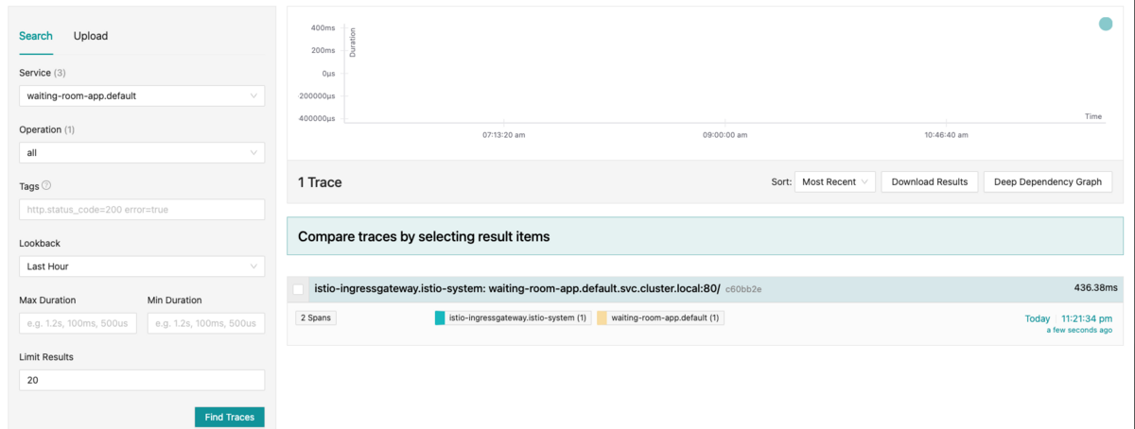Open the Sort dropdown set to Most Recent
1135x429 pixels.
[834, 181]
